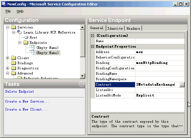Minimize the Service Configuration Editor window
This screenshot has width=191, height=138.
click(x=175, y=4)
